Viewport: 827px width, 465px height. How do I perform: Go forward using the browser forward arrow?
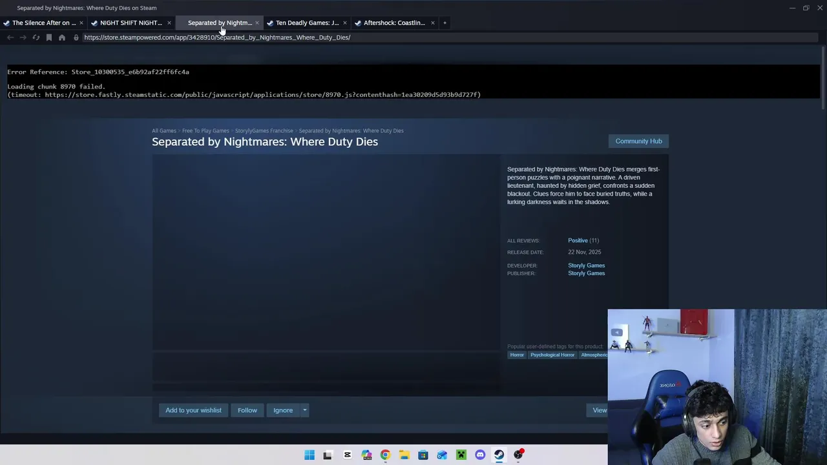tap(23, 37)
